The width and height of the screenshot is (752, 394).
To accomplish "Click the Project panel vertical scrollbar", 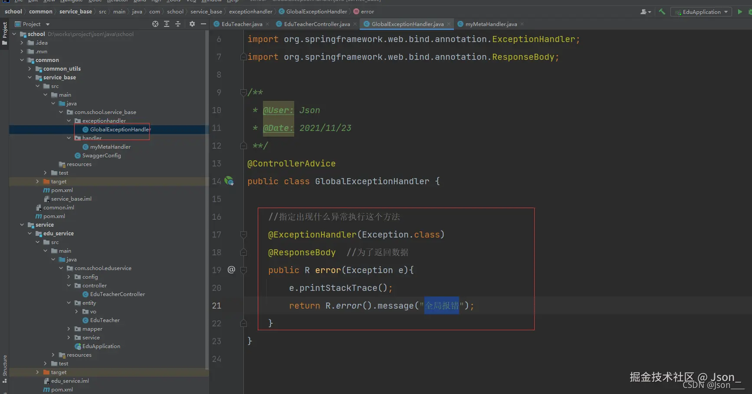I will [x=207, y=199].
